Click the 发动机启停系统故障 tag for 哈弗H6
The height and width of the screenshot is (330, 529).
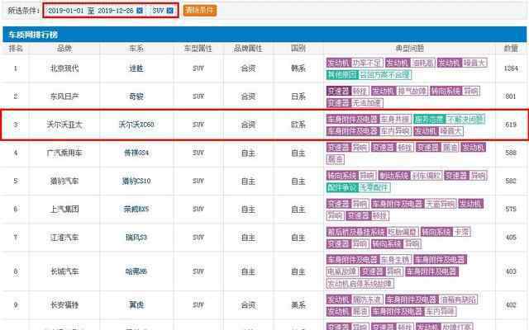(360, 284)
